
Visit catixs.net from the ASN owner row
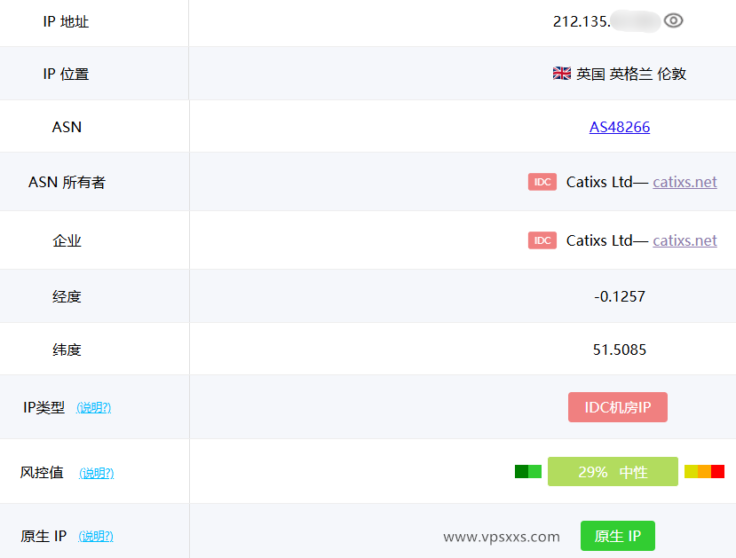(685, 182)
